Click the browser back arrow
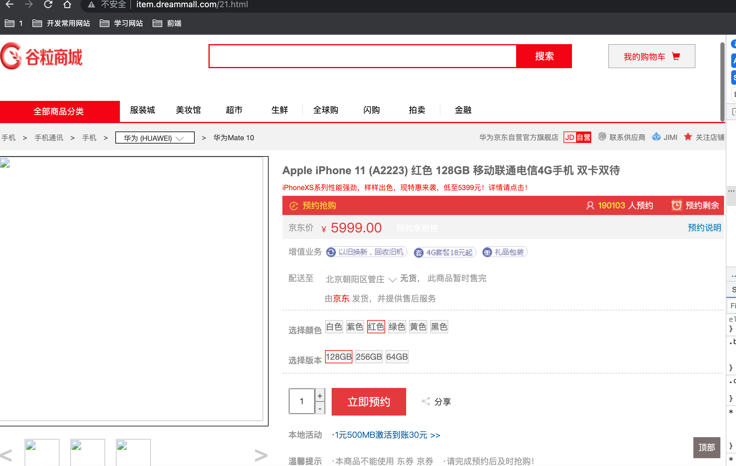The height and width of the screenshot is (466, 736). click(10, 4)
